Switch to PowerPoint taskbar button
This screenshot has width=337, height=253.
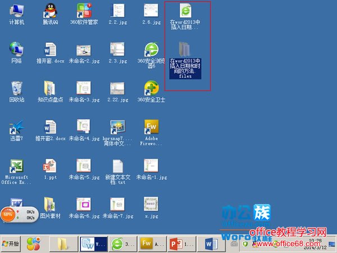182,244
